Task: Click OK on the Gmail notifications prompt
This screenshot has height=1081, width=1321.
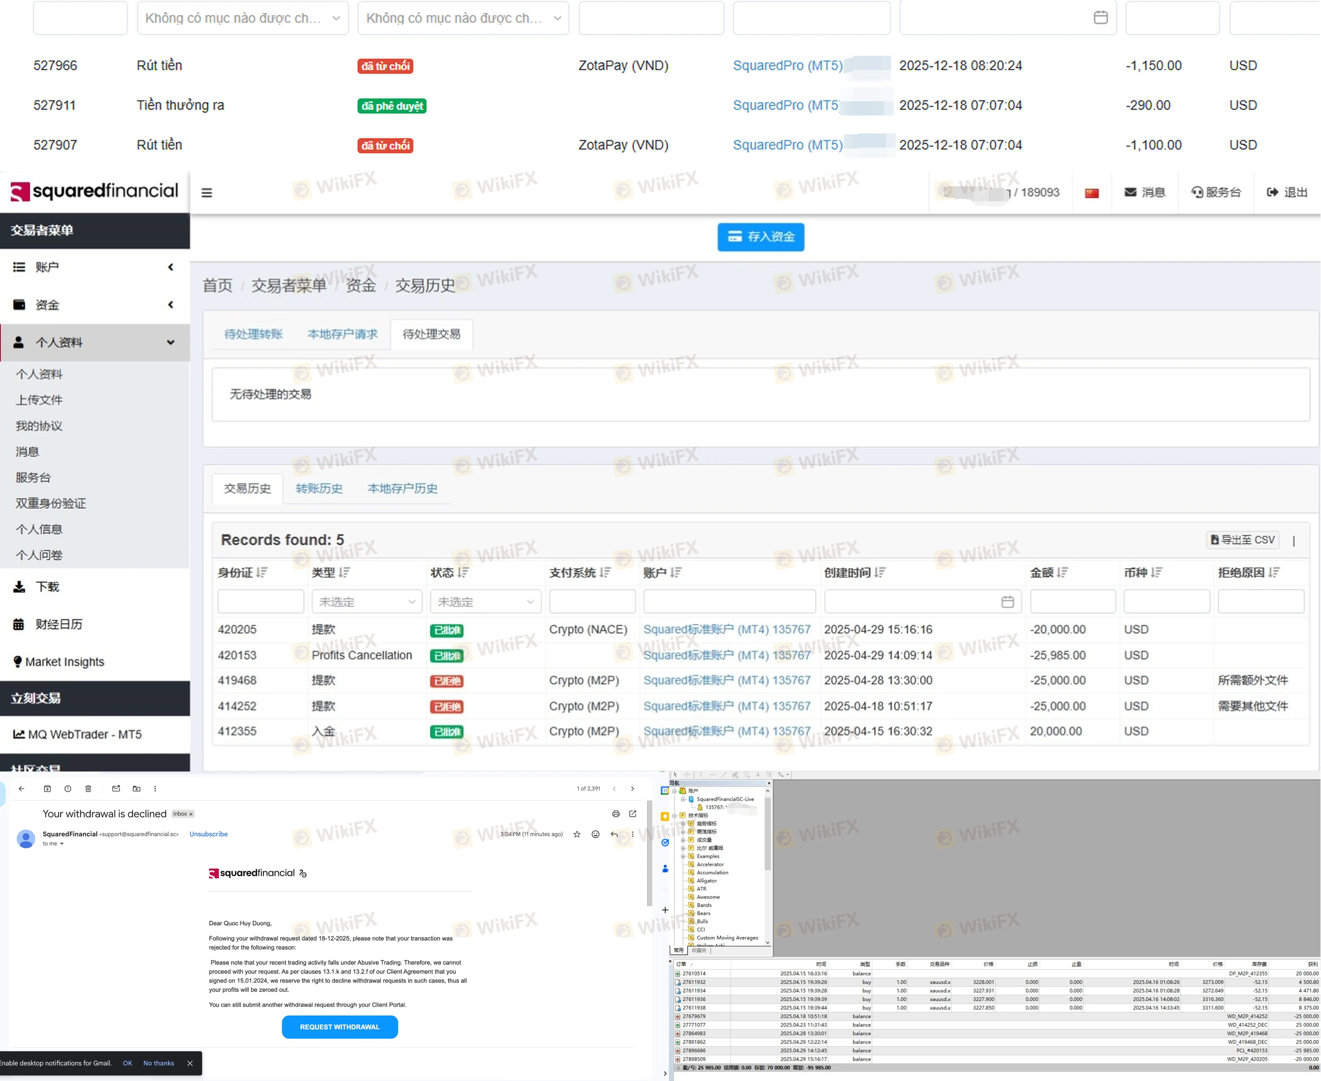Action: tap(128, 1064)
